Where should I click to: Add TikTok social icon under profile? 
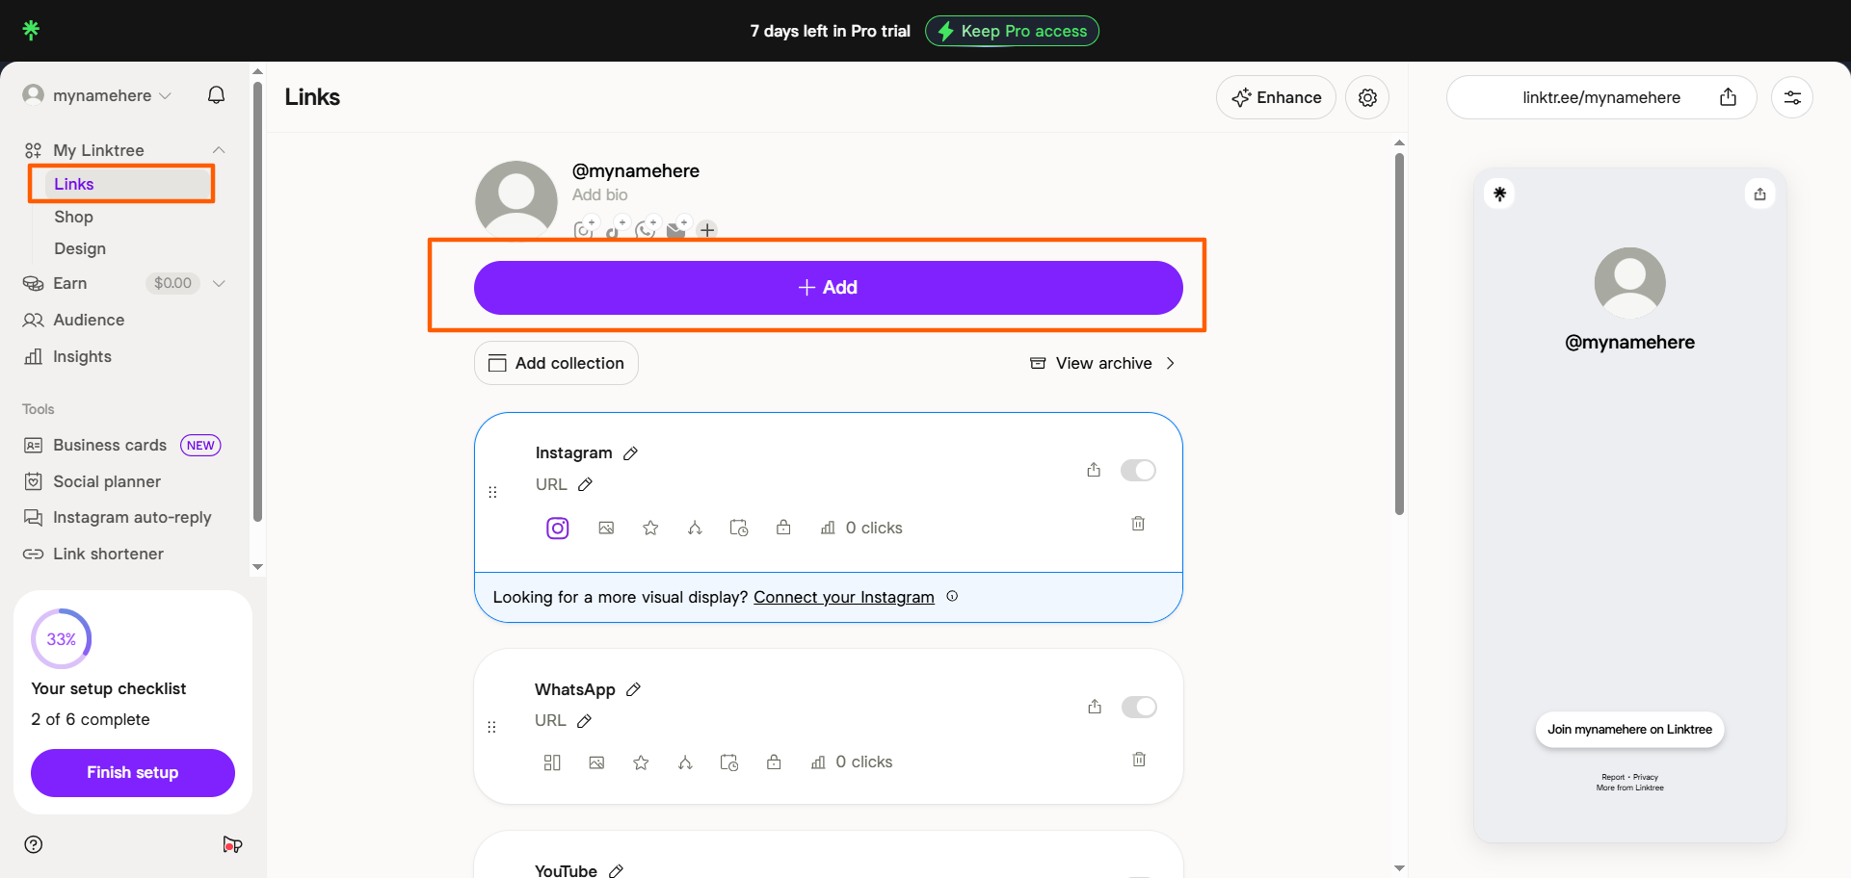pos(615,228)
